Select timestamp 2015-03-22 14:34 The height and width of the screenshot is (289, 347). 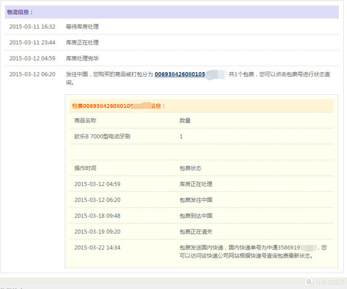click(x=97, y=248)
